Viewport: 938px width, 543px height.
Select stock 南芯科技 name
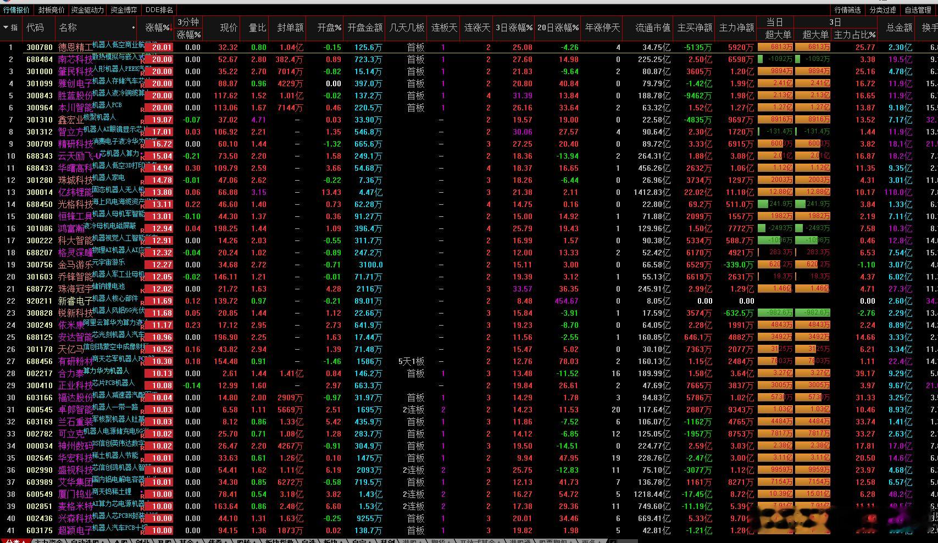click(x=75, y=60)
